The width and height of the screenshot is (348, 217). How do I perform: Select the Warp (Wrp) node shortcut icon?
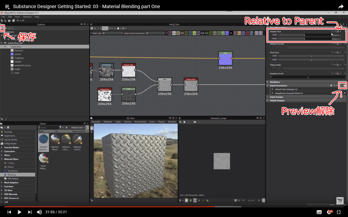[252, 33]
